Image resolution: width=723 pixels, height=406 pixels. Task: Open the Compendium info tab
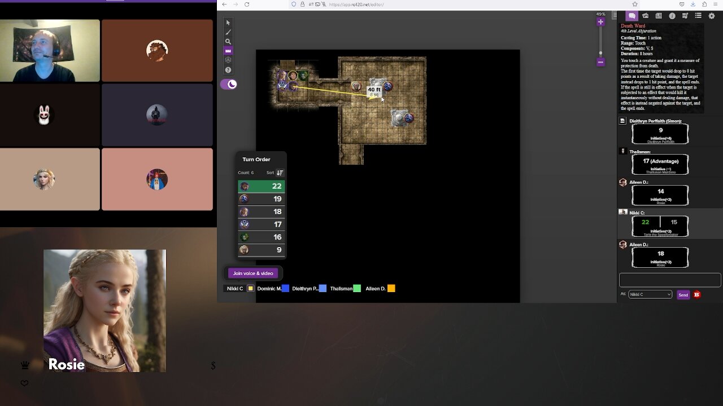[x=672, y=16]
